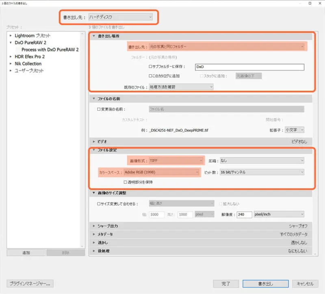Expand the Lightroom プリセット tree item
Screen dimensions: 325x294
click(11, 35)
